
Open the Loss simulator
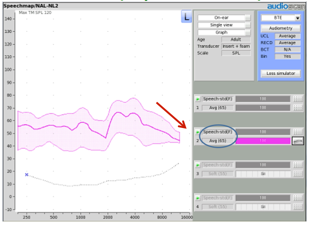click(281, 74)
